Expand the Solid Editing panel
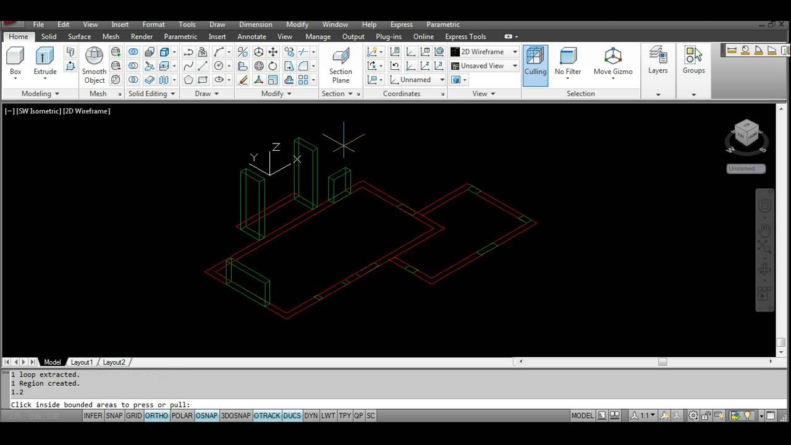This screenshot has width=791, height=445. pos(151,94)
